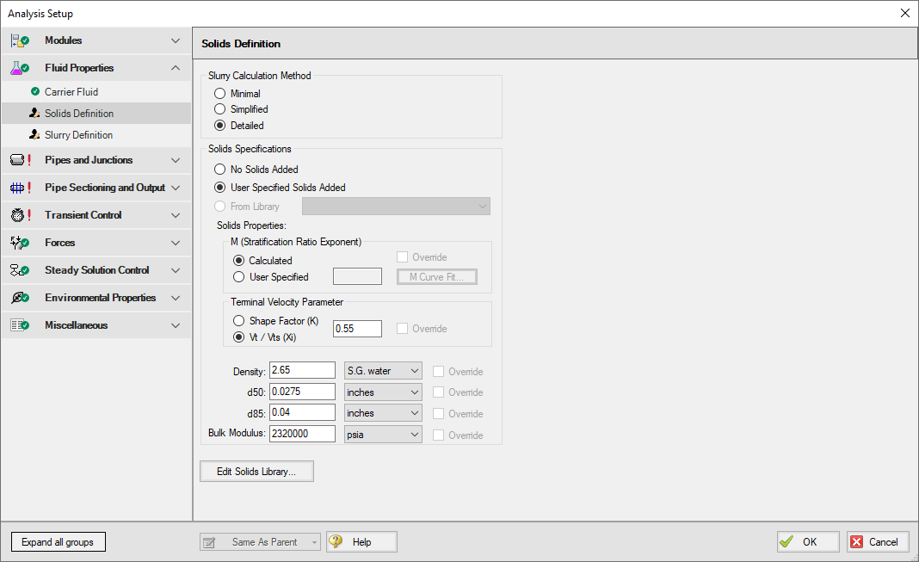Screen dimensions: 919x562
Task: Open the S.G. water unit dropdown
Action: click(382, 371)
